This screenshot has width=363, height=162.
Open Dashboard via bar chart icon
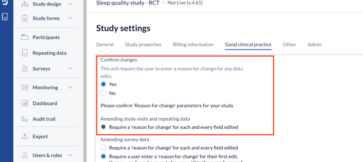[x=25, y=103]
